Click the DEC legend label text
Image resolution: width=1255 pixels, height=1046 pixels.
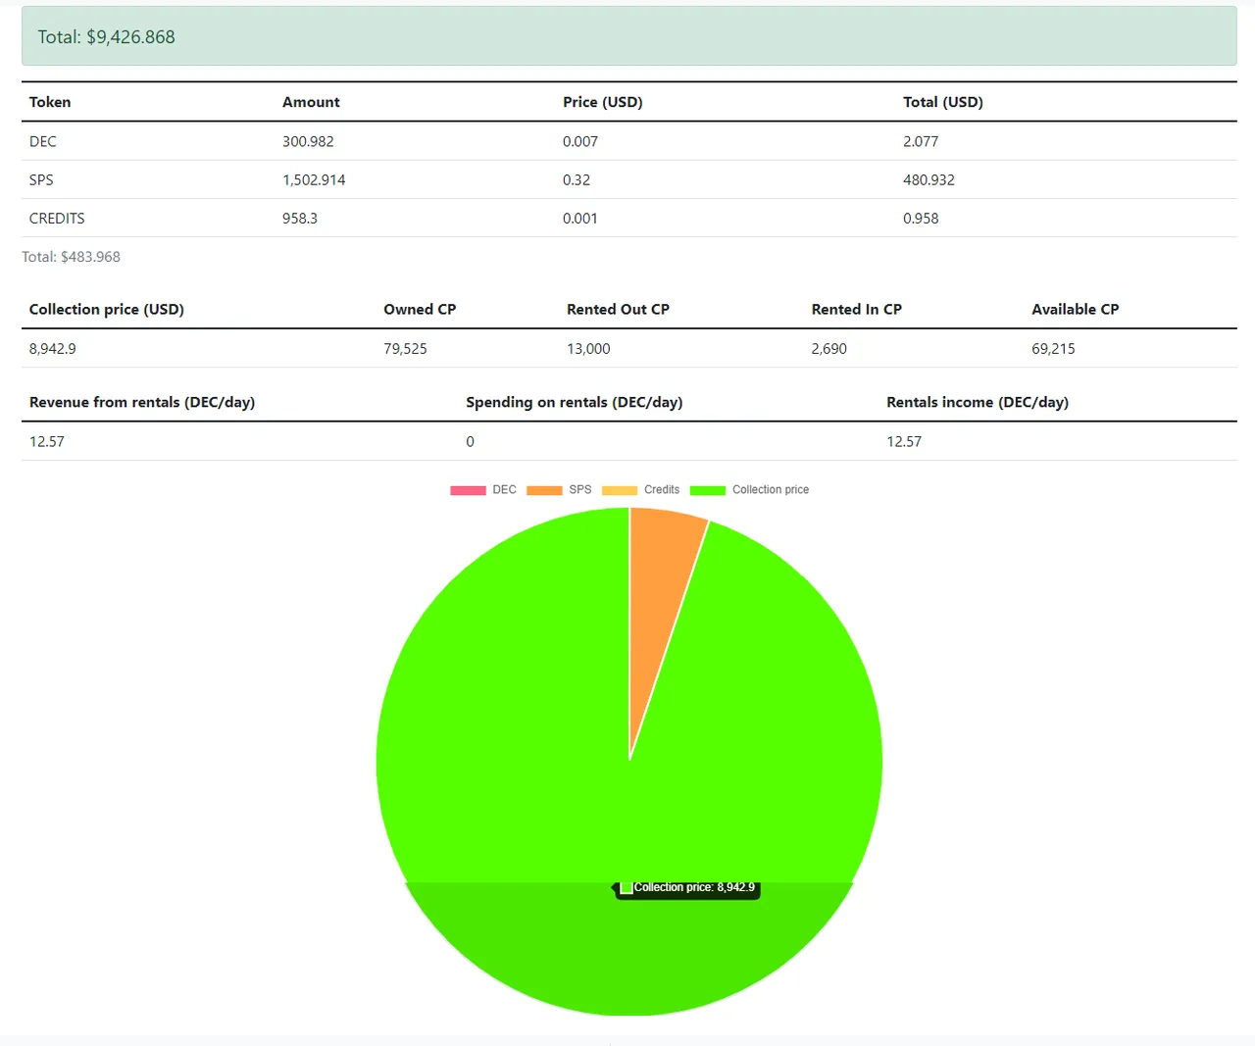(x=504, y=490)
